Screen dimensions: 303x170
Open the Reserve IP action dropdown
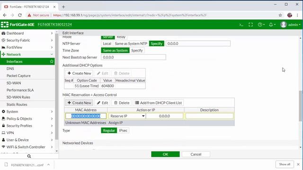[127, 116]
